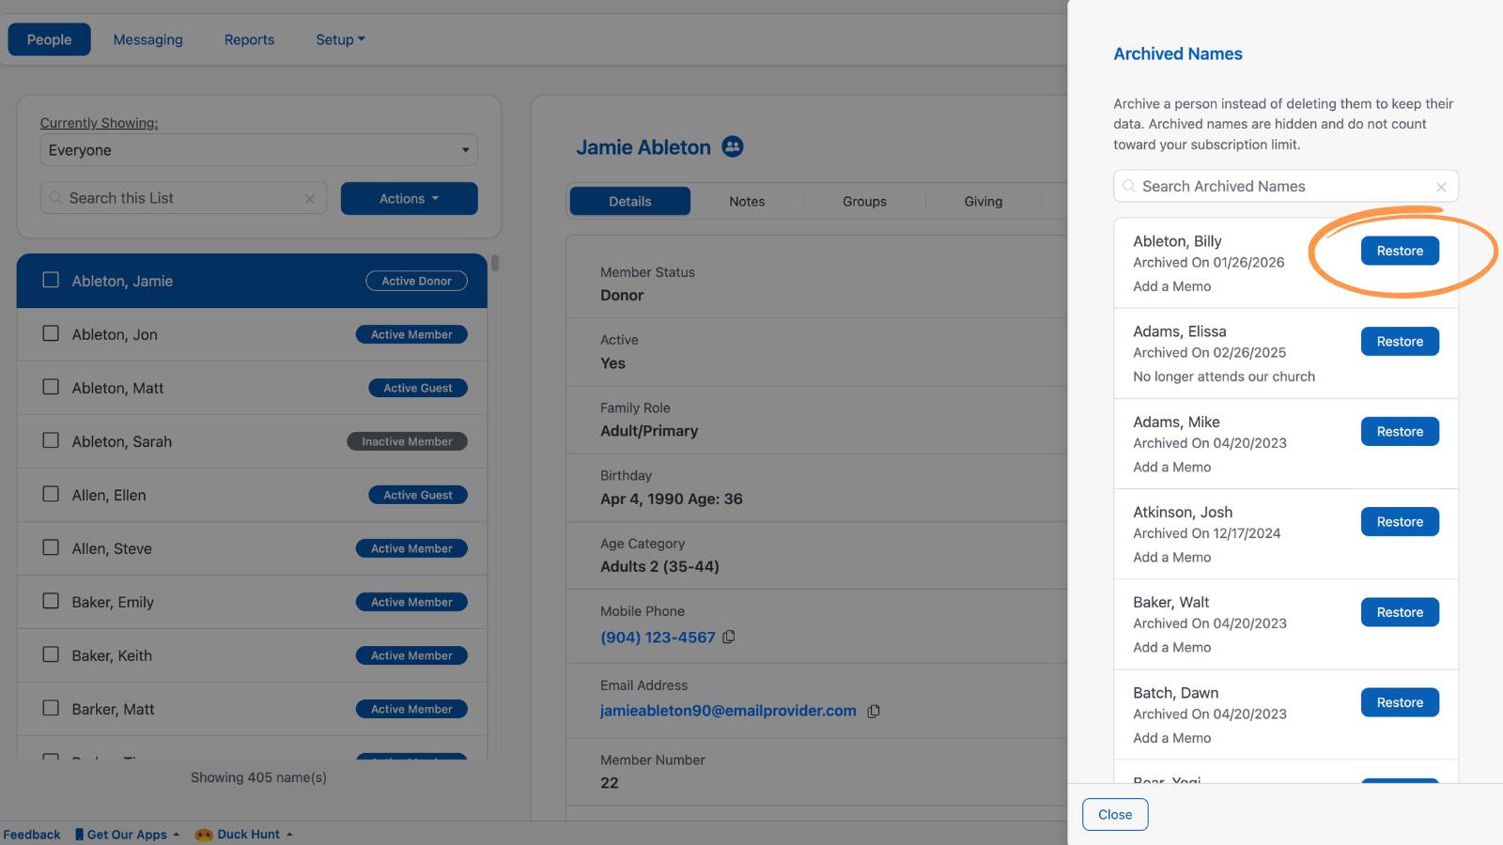
Task: Clear the Search Archived Names field icon
Action: [1441, 187]
